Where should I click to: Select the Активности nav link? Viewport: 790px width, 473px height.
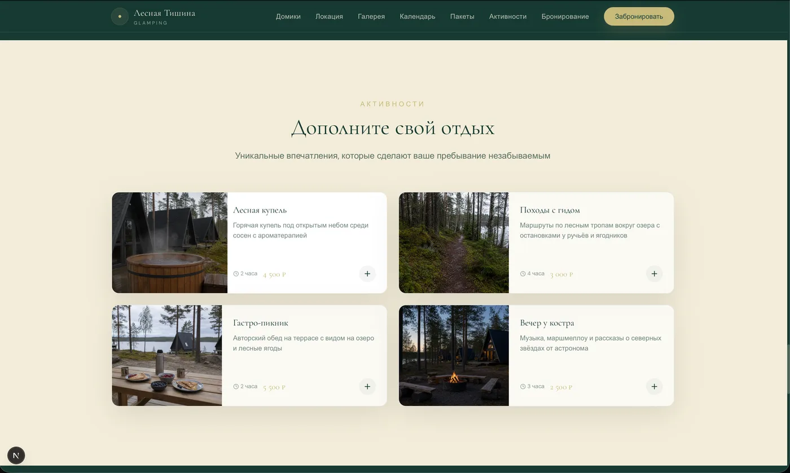coord(508,16)
